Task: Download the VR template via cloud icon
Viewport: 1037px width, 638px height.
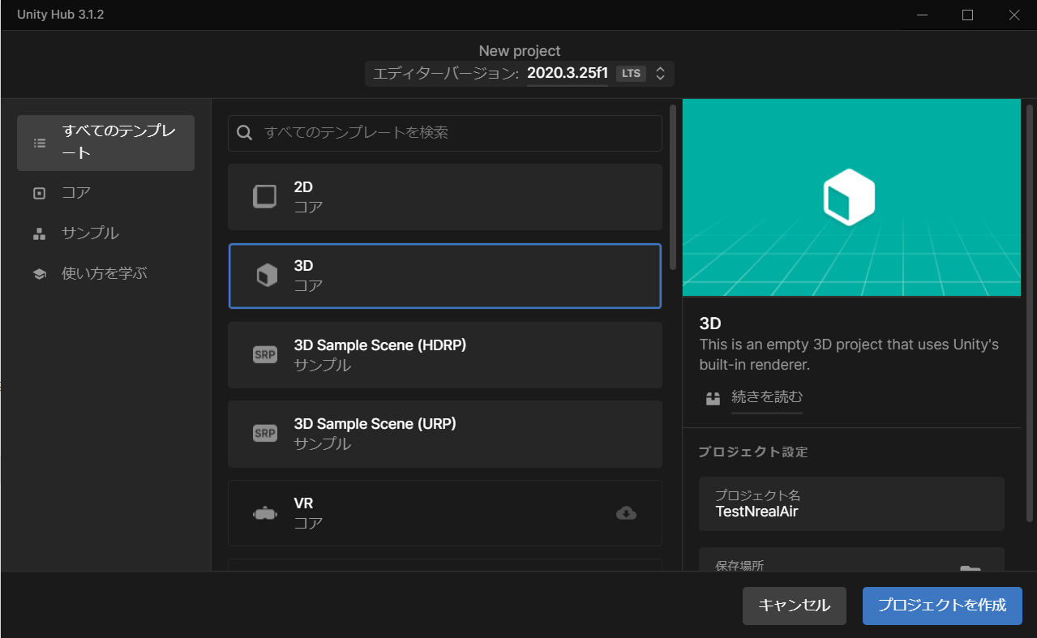Action: tap(625, 514)
